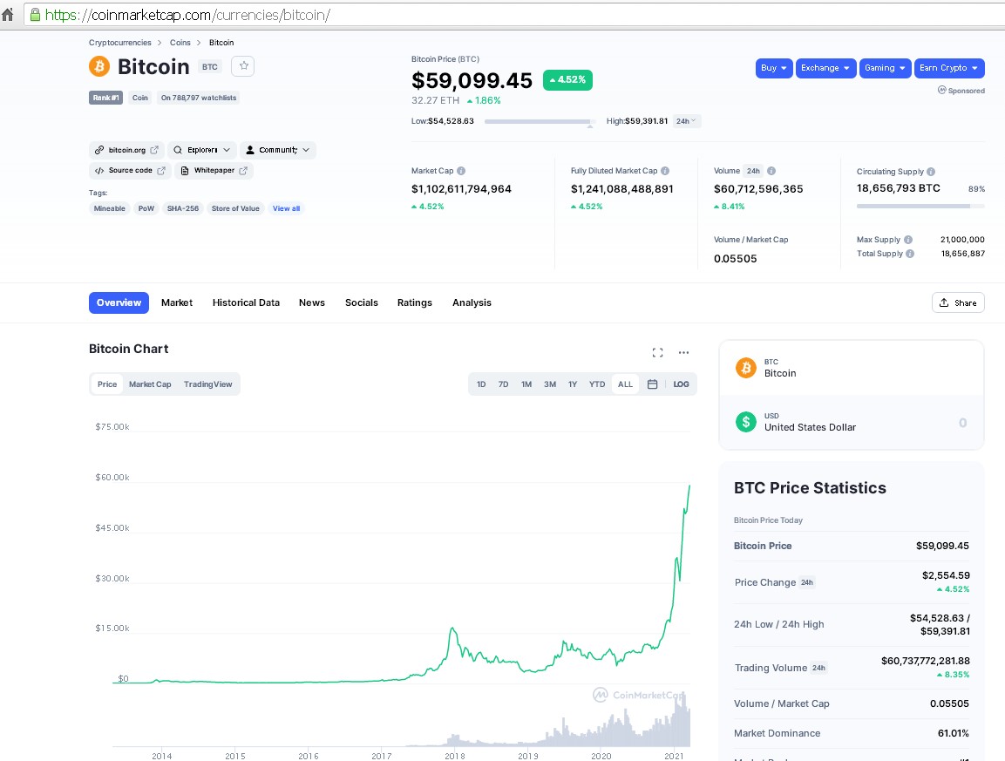Open the chart calendar date picker
The width and height of the screenshot is (1005, 761).
pyautogui.click(x=653, y=384)
